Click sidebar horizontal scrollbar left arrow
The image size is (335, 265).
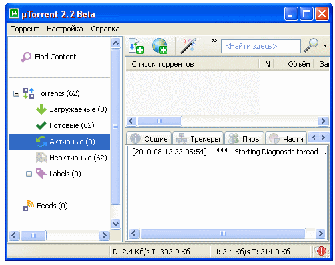pyautogui.click(x=14, y=235)
